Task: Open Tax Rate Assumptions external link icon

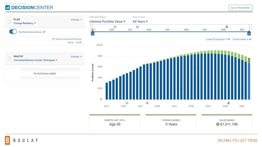Action: point(44,32)
